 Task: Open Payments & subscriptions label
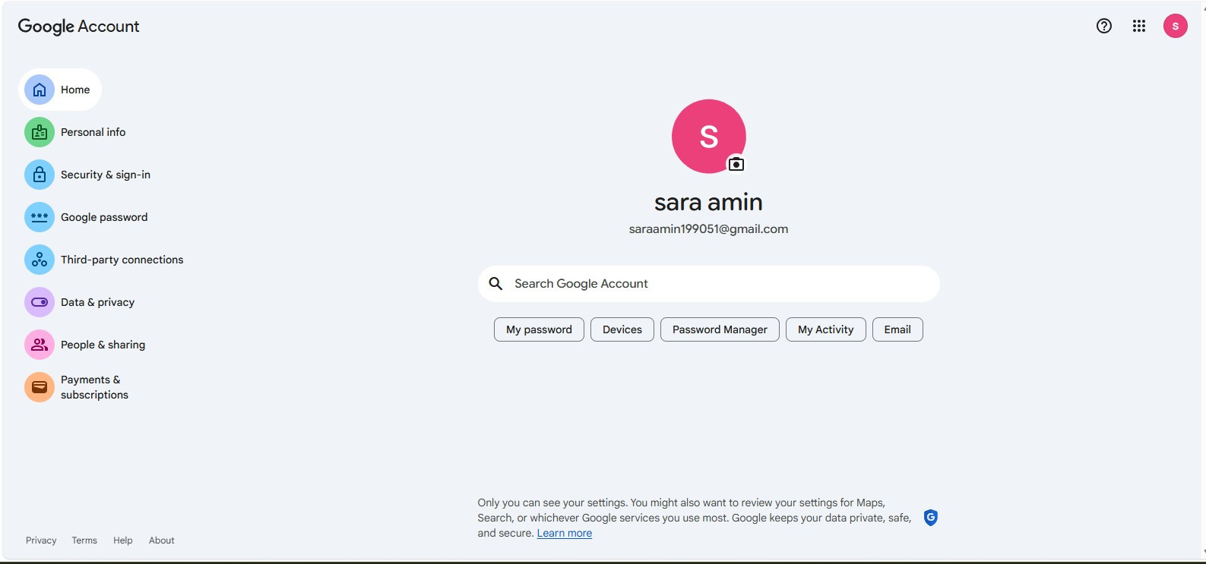pyautogui.click(x=94, y=387)
